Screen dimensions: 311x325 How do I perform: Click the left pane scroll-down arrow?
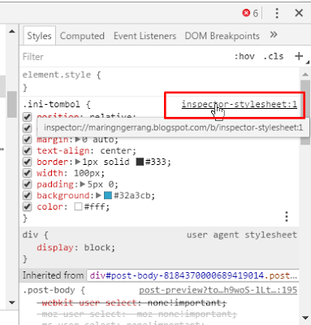pyautogui.click(x=12, y=302)
